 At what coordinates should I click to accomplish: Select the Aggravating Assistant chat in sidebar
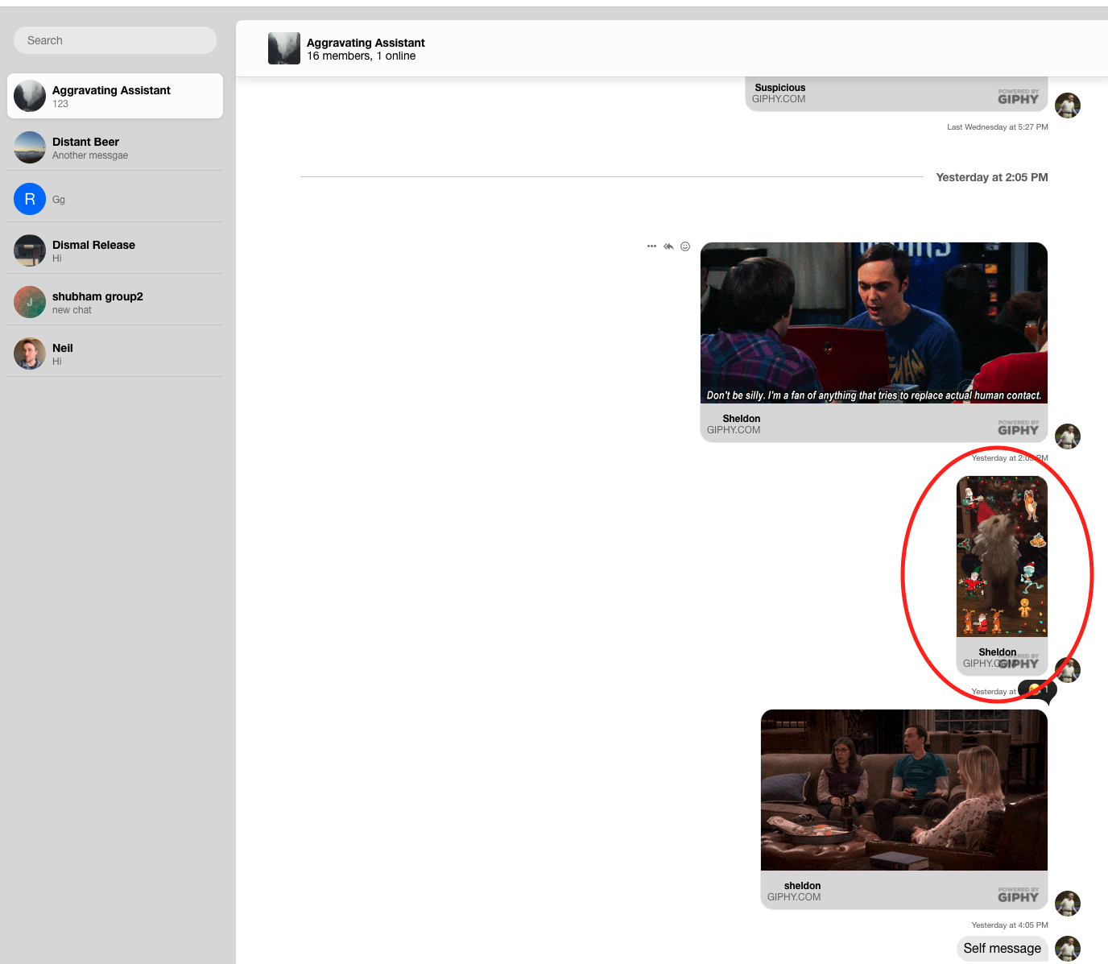pyautogui.click(x=115, y=96)
